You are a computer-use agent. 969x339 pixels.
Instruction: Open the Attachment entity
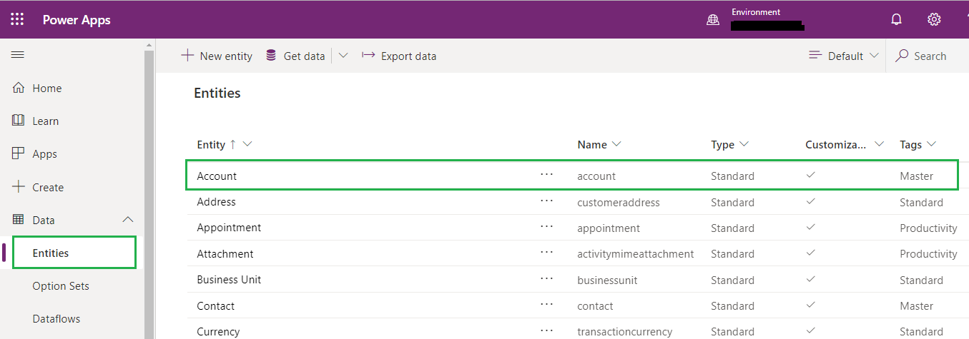[x=225, y=254]
